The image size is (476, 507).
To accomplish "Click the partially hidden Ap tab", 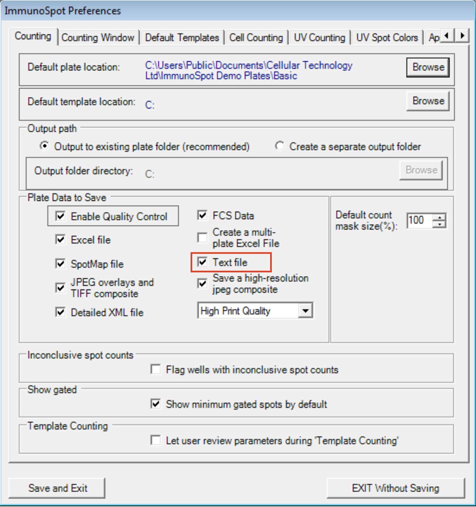I will point(434,37).
